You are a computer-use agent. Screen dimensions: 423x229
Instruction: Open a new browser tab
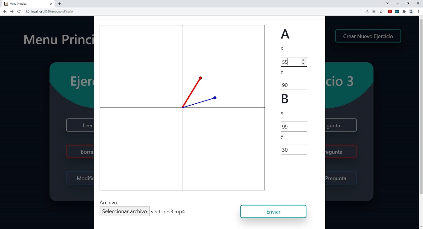click(60, 4)
